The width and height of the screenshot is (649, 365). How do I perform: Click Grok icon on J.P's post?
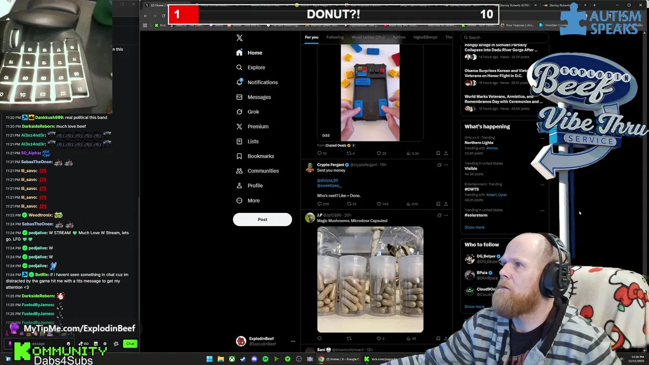click(439, 215)
